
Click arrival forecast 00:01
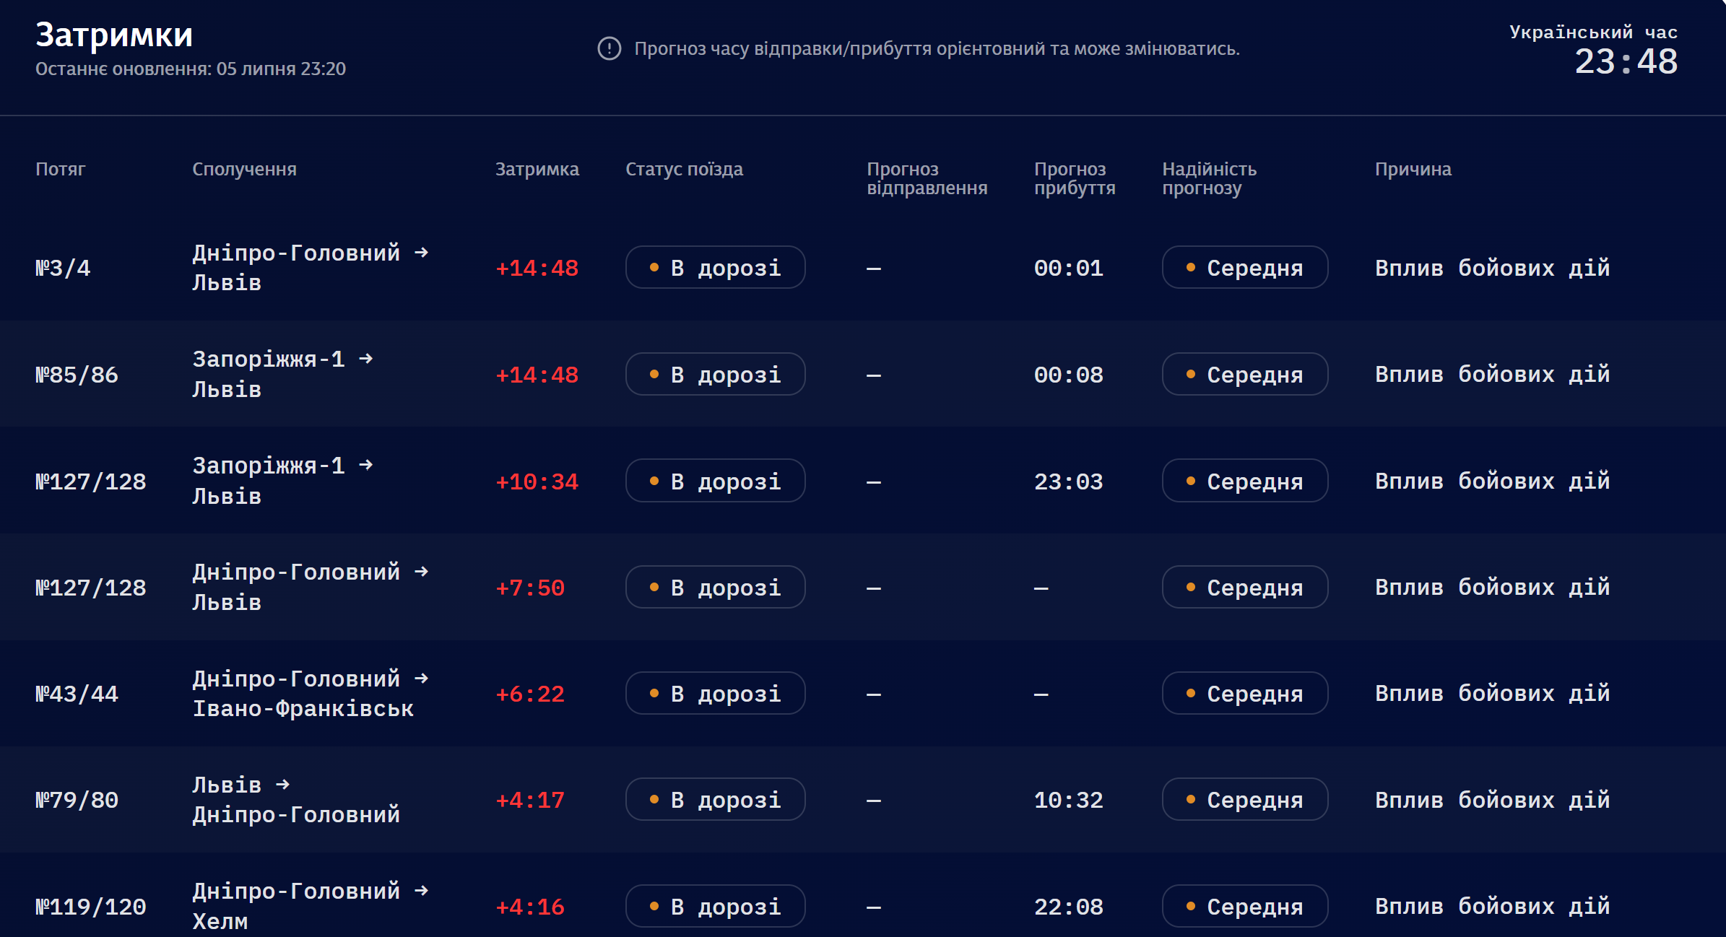tap(1069, 268)
